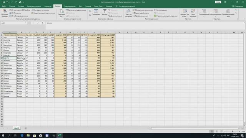The height and width of the screenshot is (138, 246).
Task: Switch to the Рецензирование tab
Action: (x=70, y=6)
